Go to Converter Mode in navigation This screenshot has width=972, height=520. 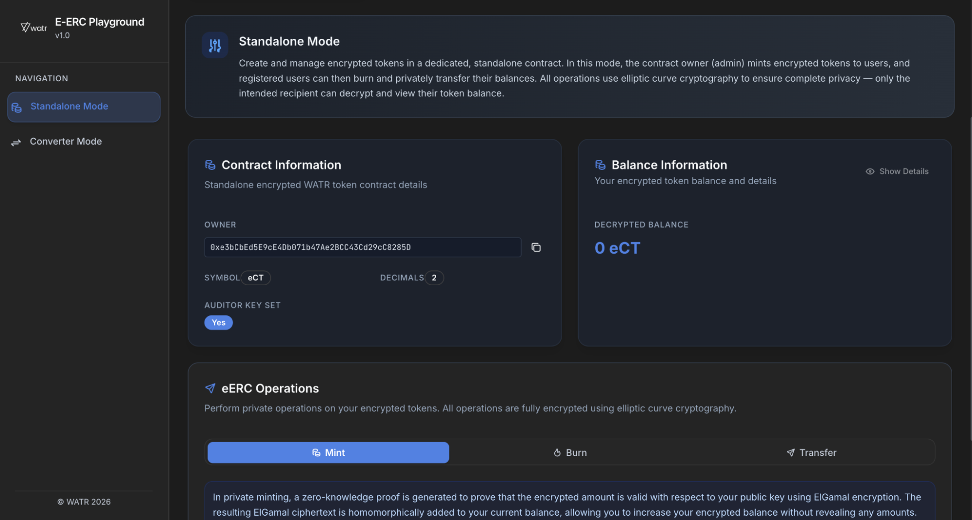pyautogui.click(x=66, y=141)
